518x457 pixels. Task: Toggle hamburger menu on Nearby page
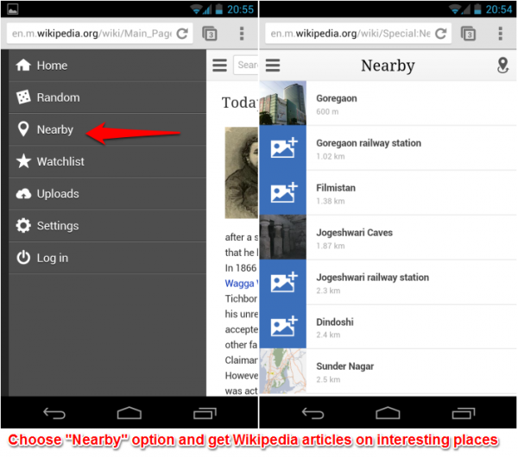(273, 65)
